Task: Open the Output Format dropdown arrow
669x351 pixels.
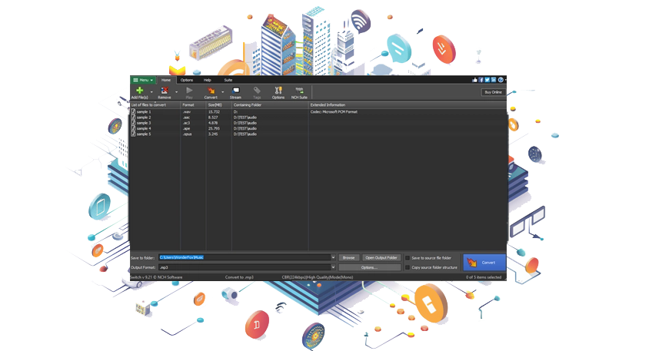Action: pyautogui.click(x=333, y=267)
